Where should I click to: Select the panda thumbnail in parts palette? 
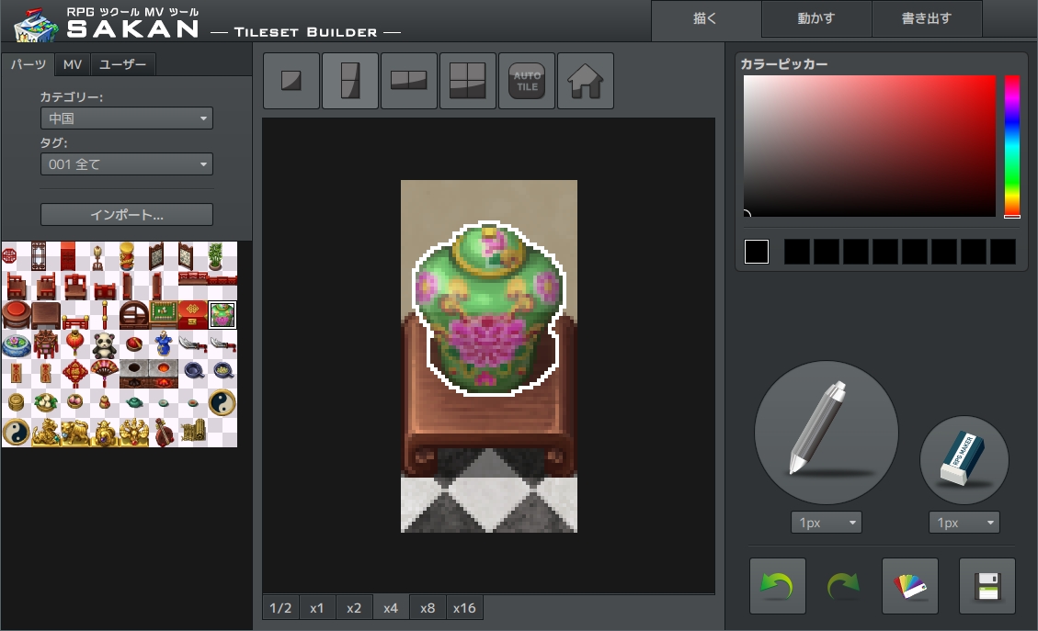[104, 344]
